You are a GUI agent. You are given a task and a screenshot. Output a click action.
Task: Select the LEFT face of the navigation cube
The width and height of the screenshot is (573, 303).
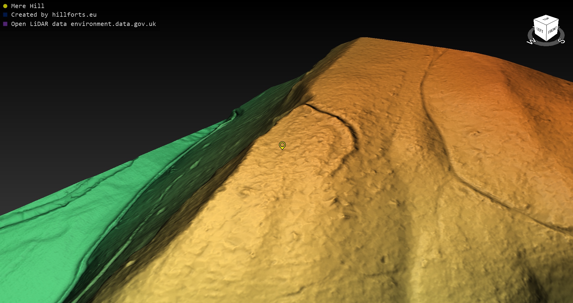click(540, 30)
